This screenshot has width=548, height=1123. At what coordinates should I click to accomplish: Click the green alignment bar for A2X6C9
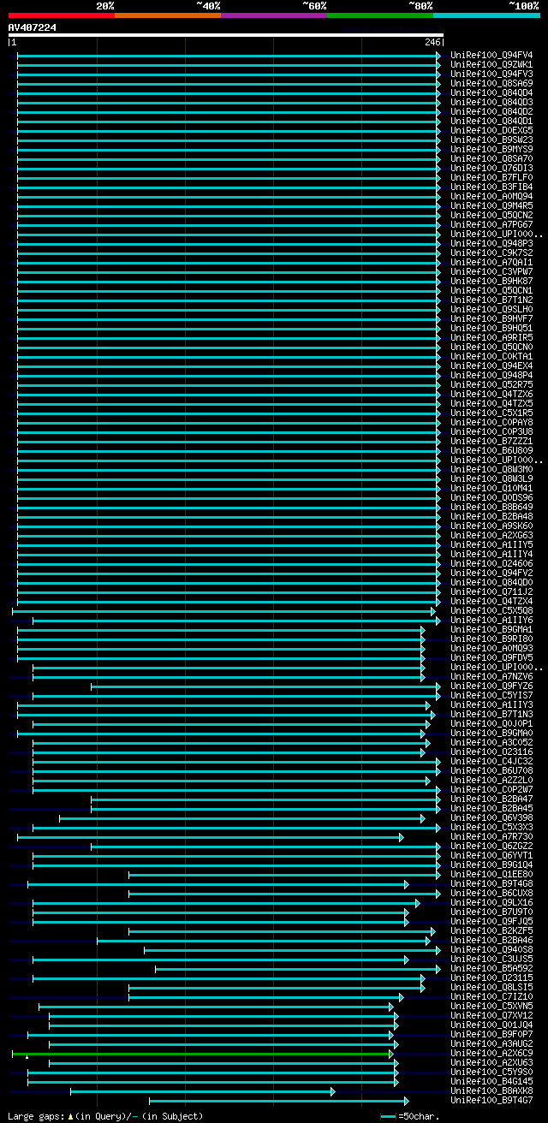[202, 1054]
